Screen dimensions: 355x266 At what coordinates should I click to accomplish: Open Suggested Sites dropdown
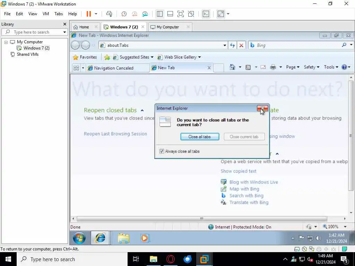(x=152, y=57)
